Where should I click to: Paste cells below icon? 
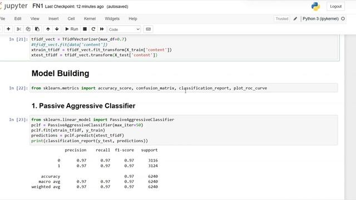(x=37, y=29)
